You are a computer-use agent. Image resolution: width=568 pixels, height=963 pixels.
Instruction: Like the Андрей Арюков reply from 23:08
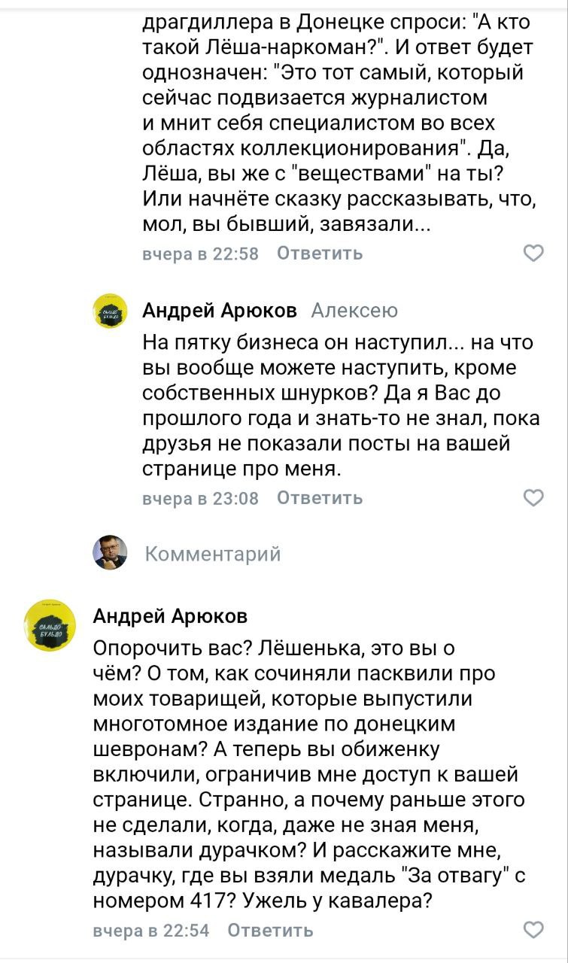tap(533, 498)
